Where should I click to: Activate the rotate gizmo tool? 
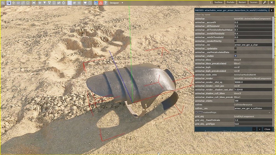[x=18, y=3]
